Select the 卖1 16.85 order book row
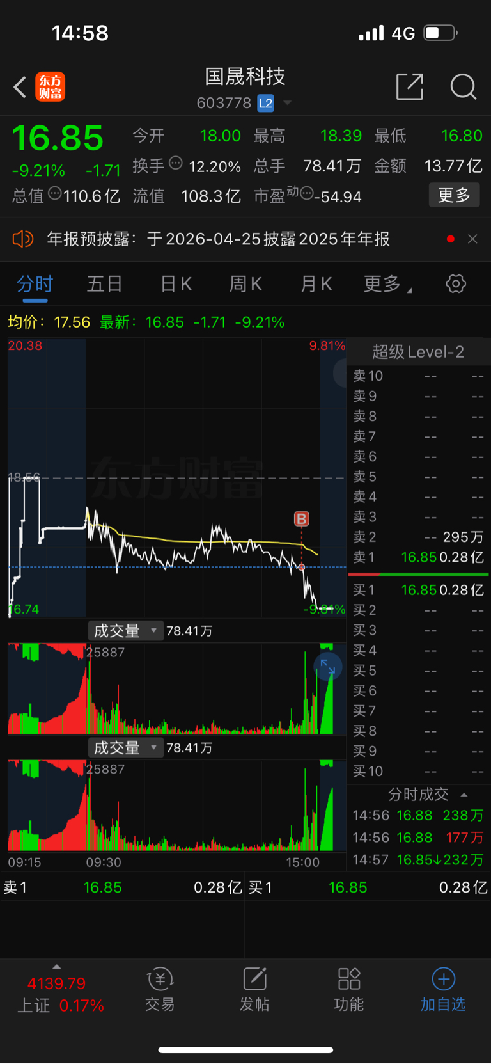 tap(418, 557)
